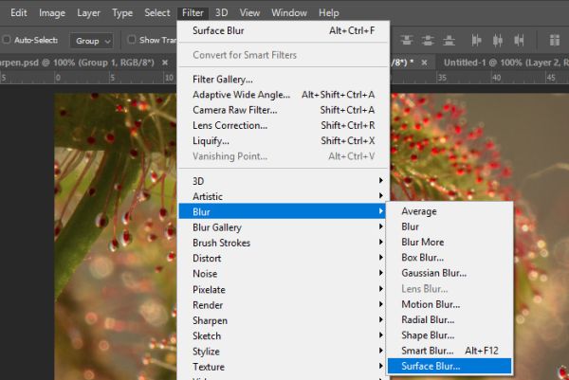Choose Smart Blur filter

tap(450, 351)
